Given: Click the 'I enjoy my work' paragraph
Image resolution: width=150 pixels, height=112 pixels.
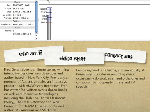Looking at the screenshot, I should pyautogui.click(x=110, y=78).
